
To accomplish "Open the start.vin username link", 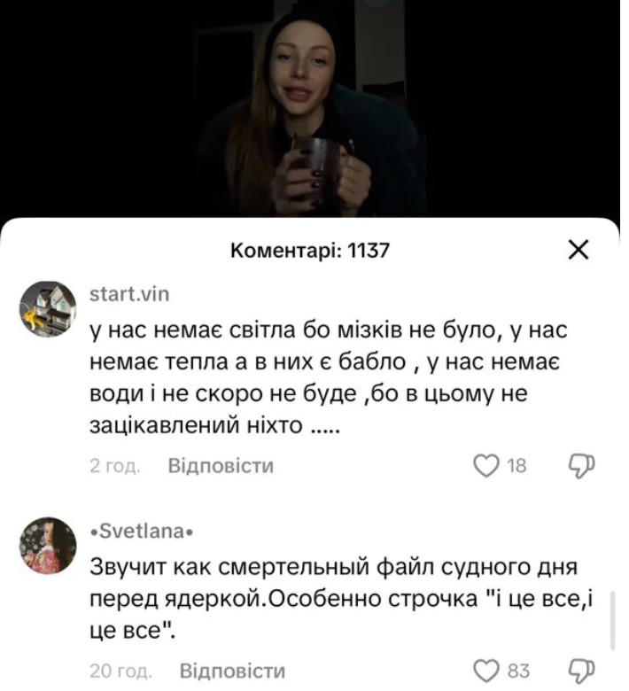I will [129, 294].
